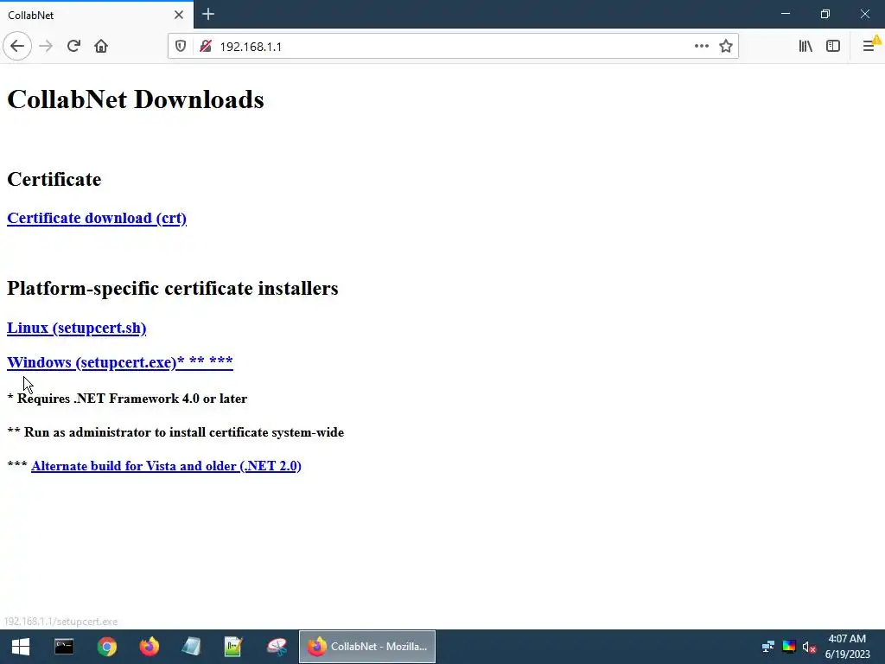Viewport: 885px width, 664px height.
Task: View the insecure connection lock icon
Action: coord(206,47)
